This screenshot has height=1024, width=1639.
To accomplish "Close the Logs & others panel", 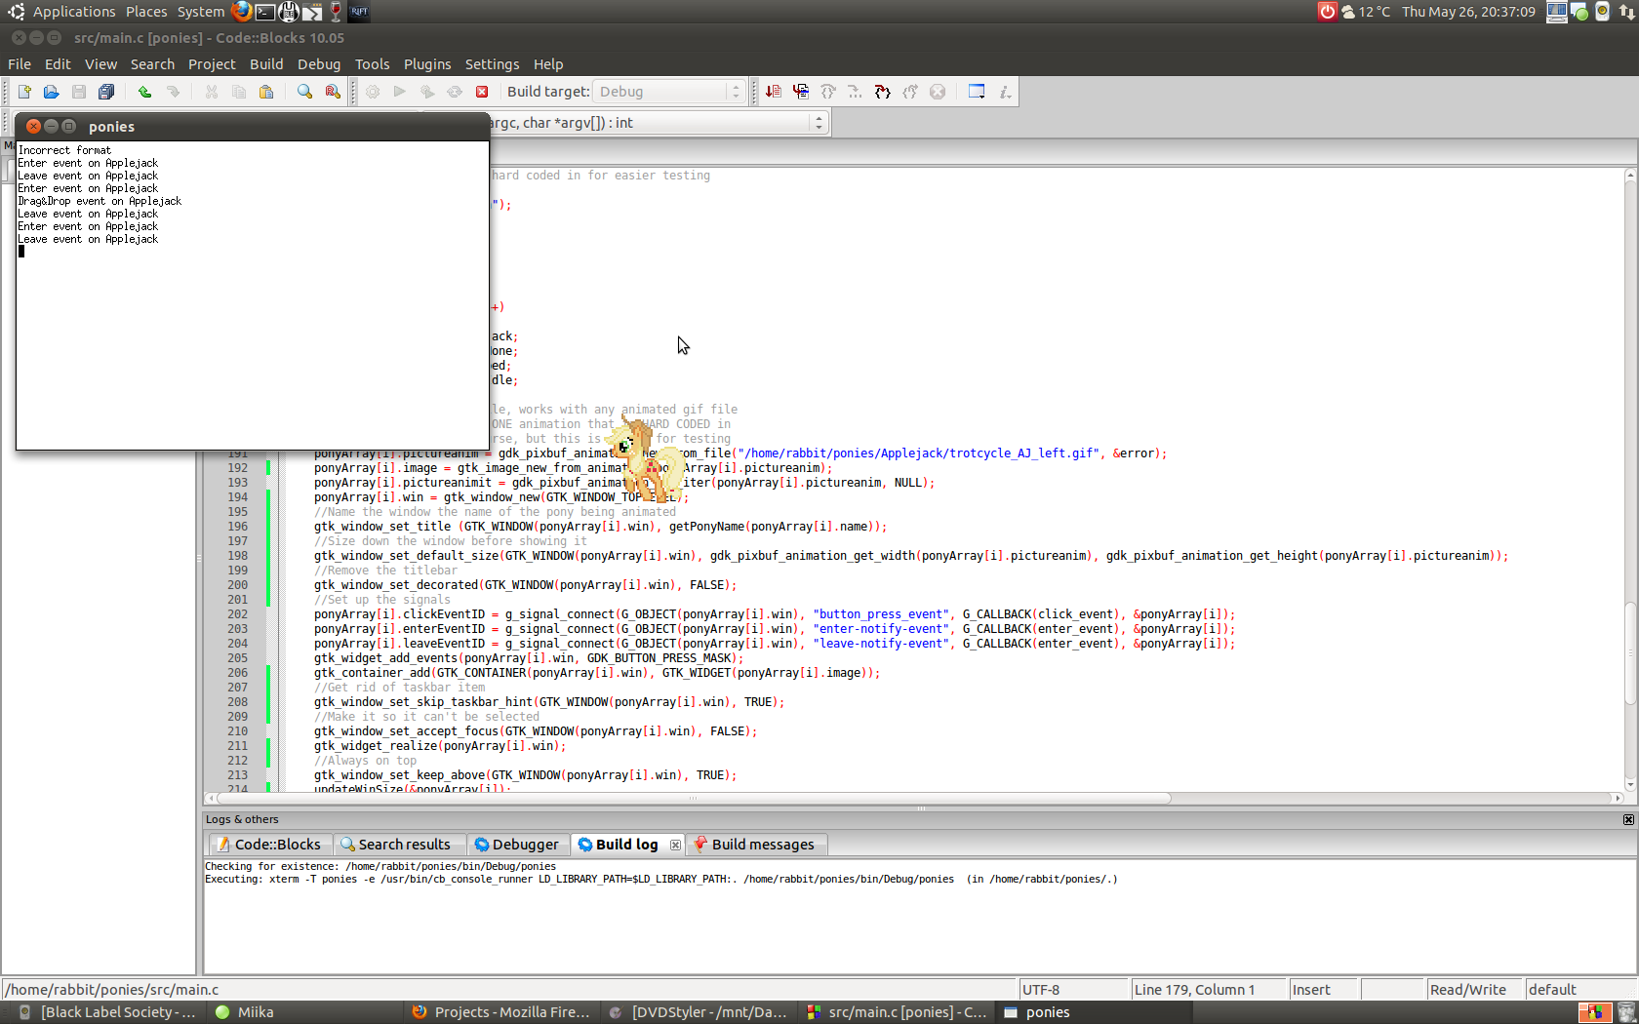I will click(1628, 820).
